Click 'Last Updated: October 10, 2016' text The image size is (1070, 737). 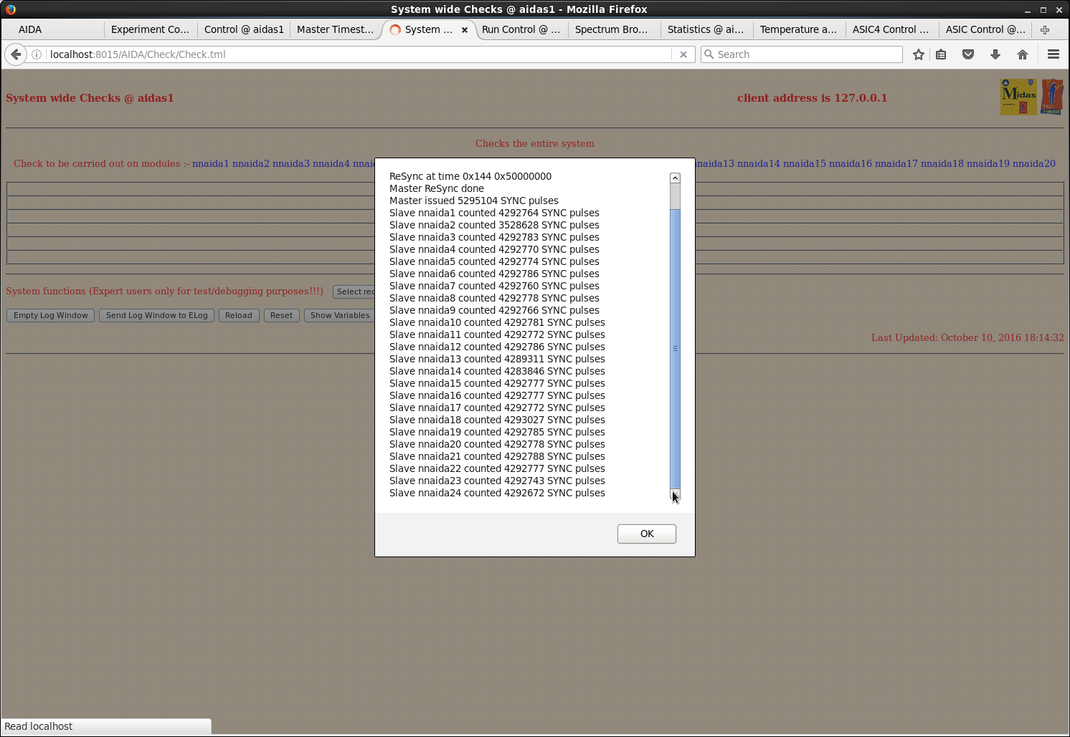pos(967,337)
